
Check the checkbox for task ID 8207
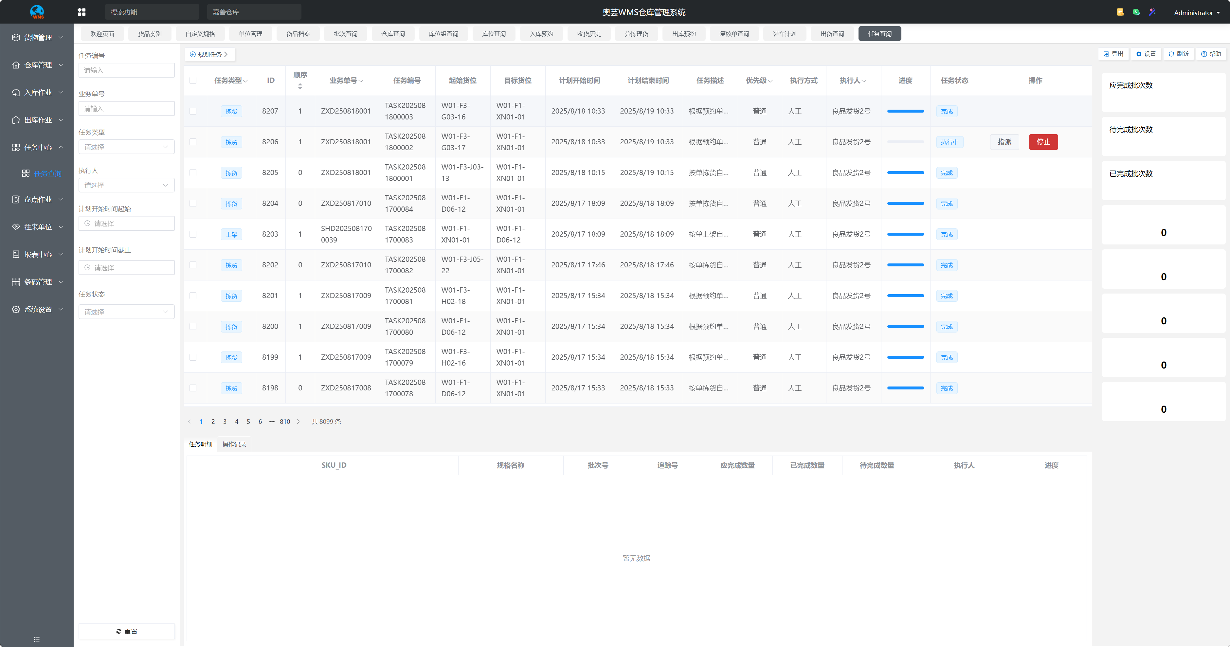click(x=193, y=111)
